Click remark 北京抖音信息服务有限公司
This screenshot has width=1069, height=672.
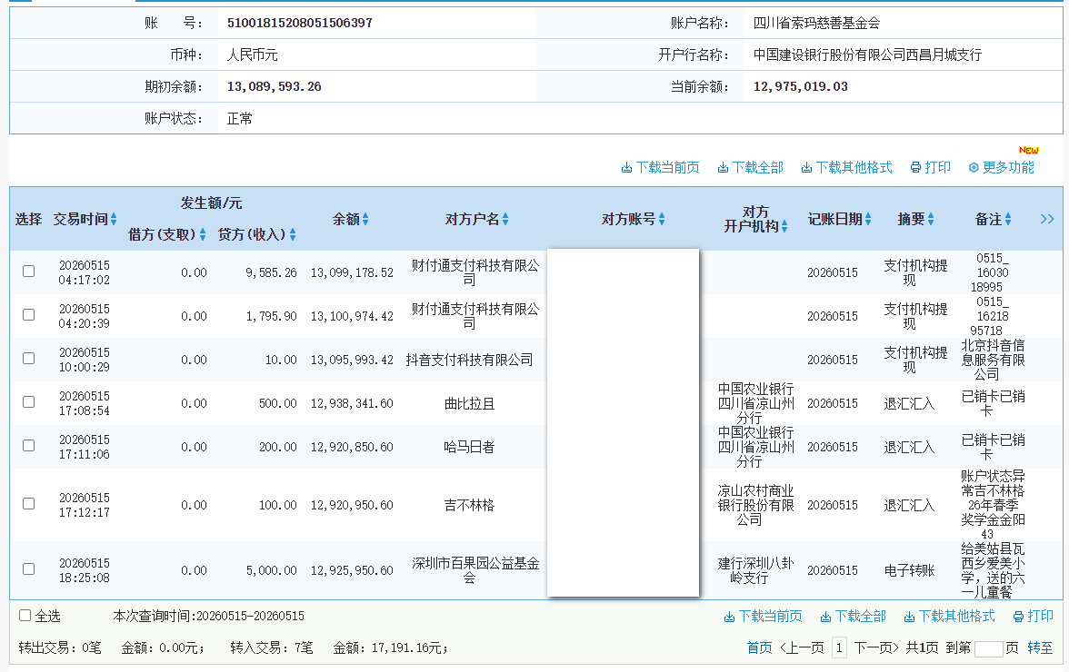pyautogui.click(x=993, y=360)
